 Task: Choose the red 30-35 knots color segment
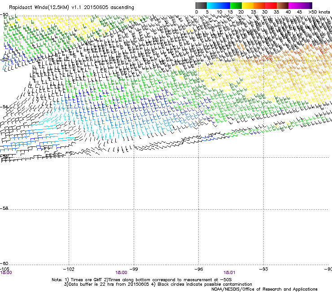point(271,5)
